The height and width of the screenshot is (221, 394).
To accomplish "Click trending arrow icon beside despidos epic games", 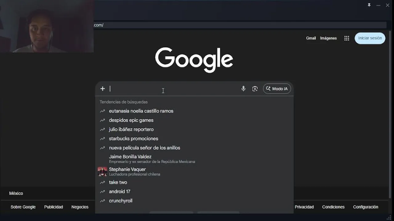I will pos(102,120).
